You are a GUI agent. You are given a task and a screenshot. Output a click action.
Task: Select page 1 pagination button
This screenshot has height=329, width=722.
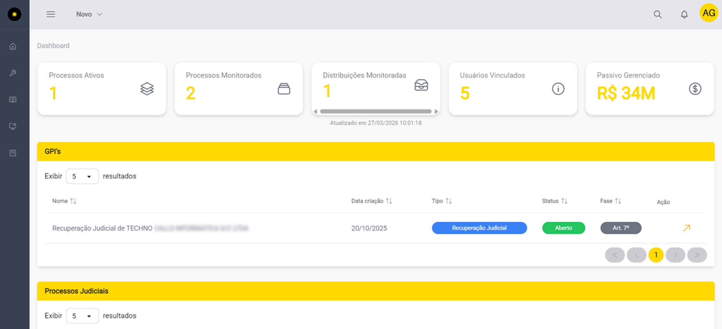(x=656, y=255)
